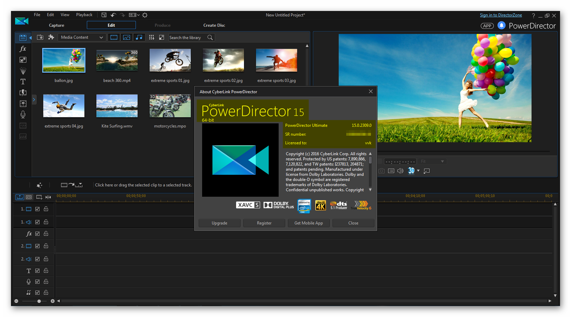571x317 pixels.
Task: Toggle checkbox for fx track
Action: [37, 234]
